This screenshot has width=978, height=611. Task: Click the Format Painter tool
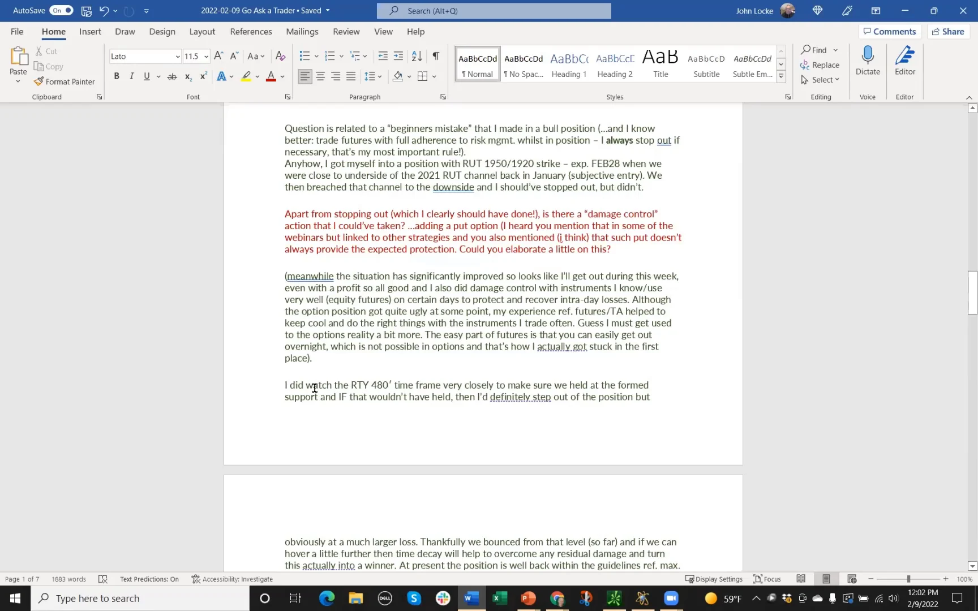(64, 81)
